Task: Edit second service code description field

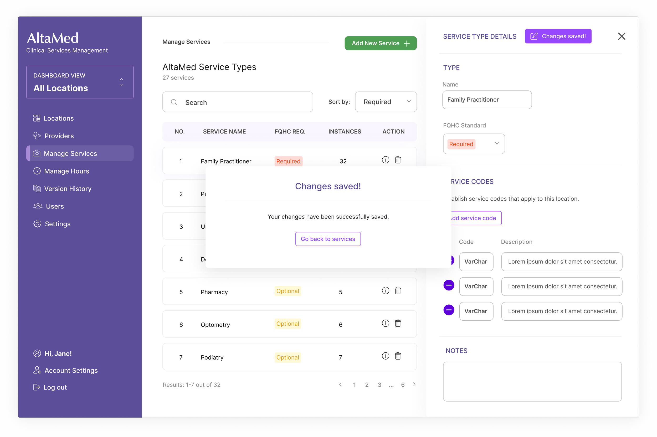Action: pos(562,287)
